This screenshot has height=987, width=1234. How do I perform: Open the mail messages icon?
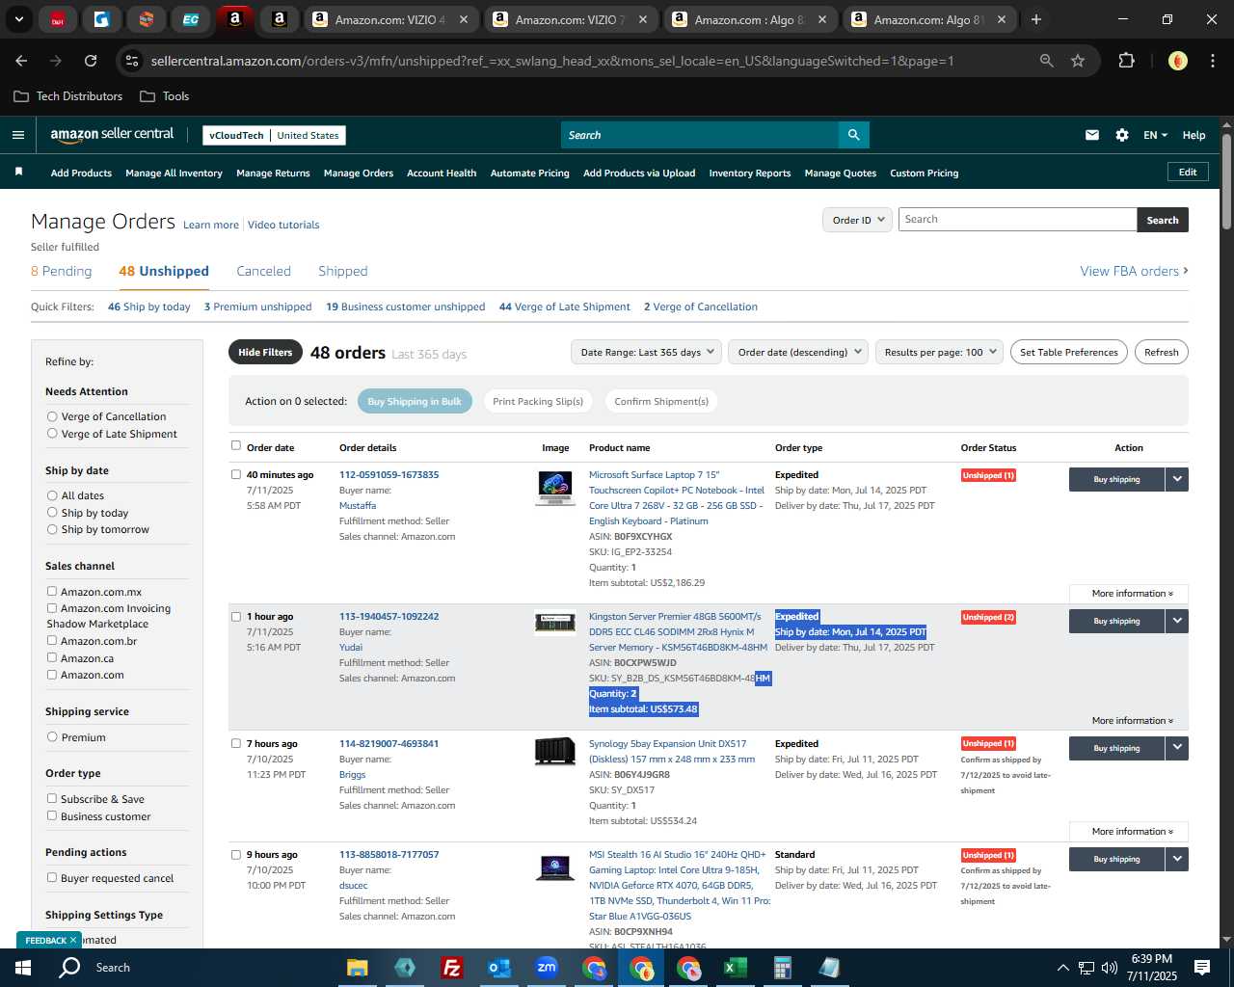1091,135
